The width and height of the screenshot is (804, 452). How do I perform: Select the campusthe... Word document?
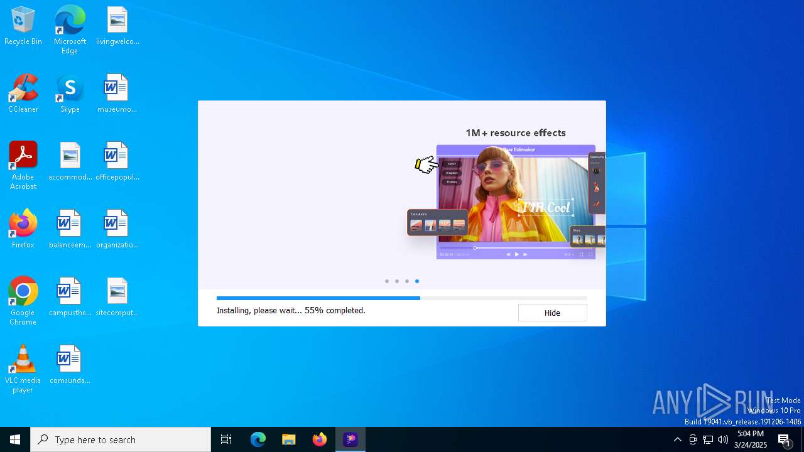[70, 298]
